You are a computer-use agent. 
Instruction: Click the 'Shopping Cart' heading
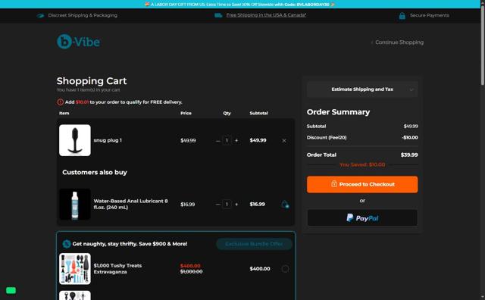coord(92,81)
